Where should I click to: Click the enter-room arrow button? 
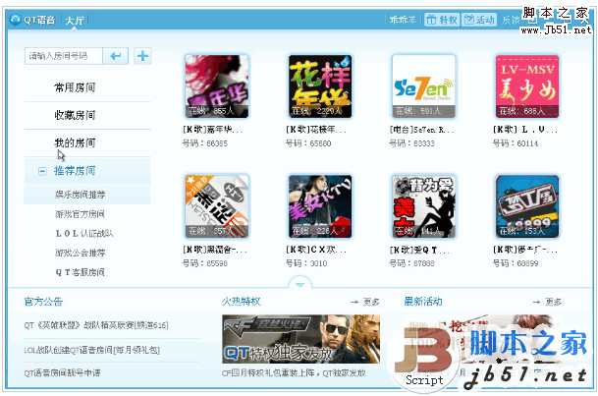(116, 56)
